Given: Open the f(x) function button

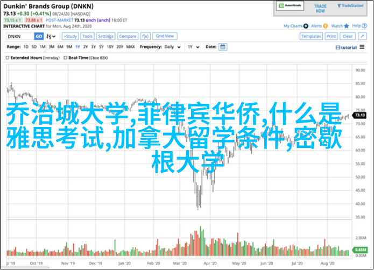Looking at the screenshot, I should (145, 37).
